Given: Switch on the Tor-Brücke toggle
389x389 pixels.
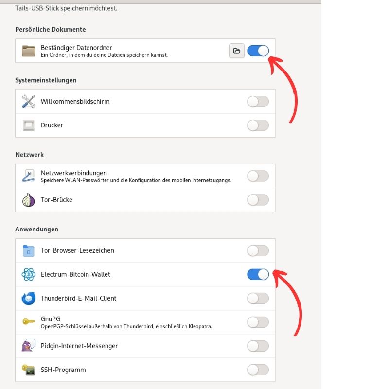Looking at the screenshot, I should click(258, 200).
